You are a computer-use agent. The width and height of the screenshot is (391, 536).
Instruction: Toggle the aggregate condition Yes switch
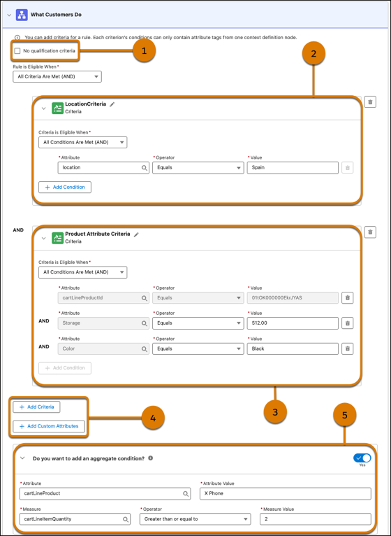(x=362, y=458)
